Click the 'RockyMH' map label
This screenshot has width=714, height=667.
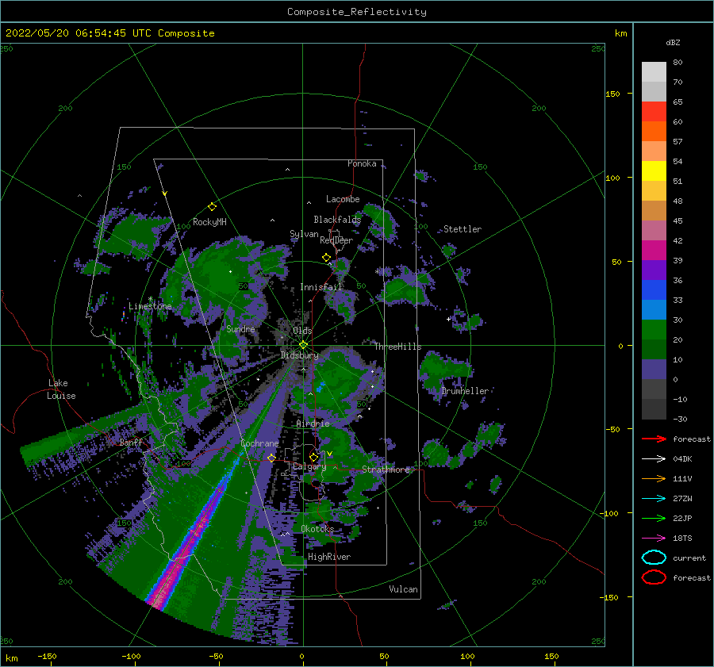[x=209, y=222]
